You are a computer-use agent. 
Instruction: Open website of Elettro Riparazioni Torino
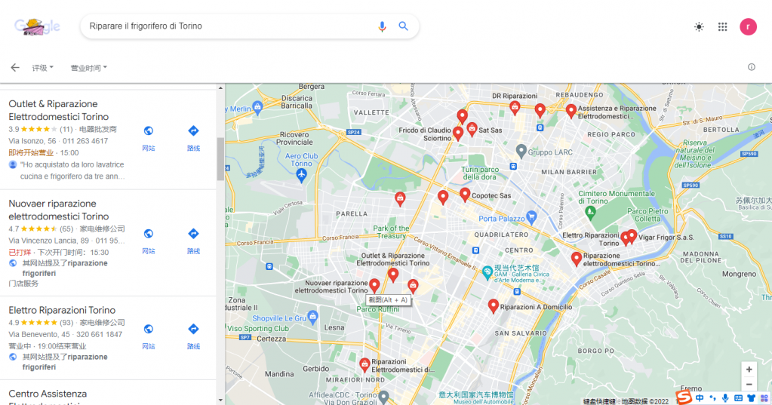click(148, 336)
